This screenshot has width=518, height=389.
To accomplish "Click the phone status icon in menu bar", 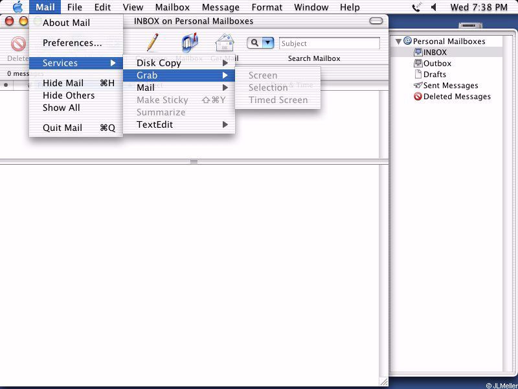I will click(x=417, y=7).
